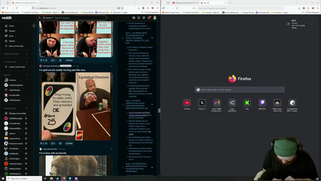Open the Reddit chat icon
321x181 pixels.
tap(139, 18)
